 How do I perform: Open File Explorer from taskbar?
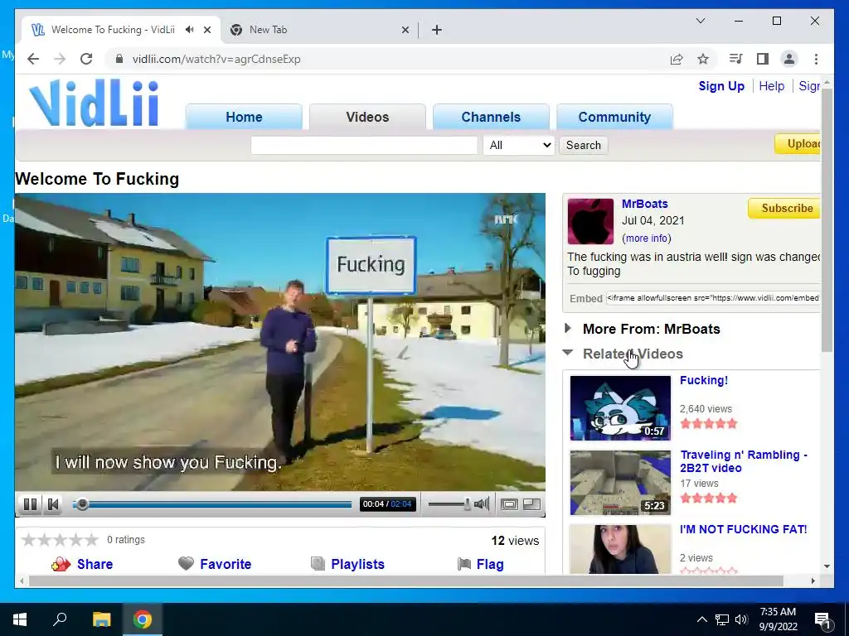[x=101, y=619]
